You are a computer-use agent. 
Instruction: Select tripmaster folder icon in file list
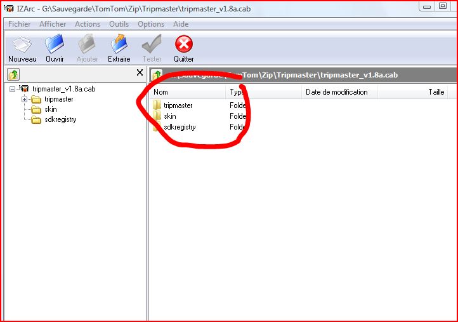(x=157, y=105)
